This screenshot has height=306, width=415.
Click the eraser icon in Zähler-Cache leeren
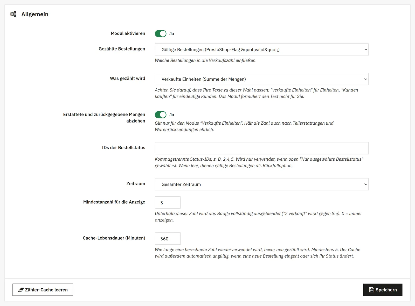coord(21,290)
